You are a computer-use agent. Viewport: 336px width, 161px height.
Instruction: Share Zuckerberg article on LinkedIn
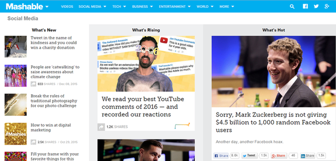tap(308, 156)
